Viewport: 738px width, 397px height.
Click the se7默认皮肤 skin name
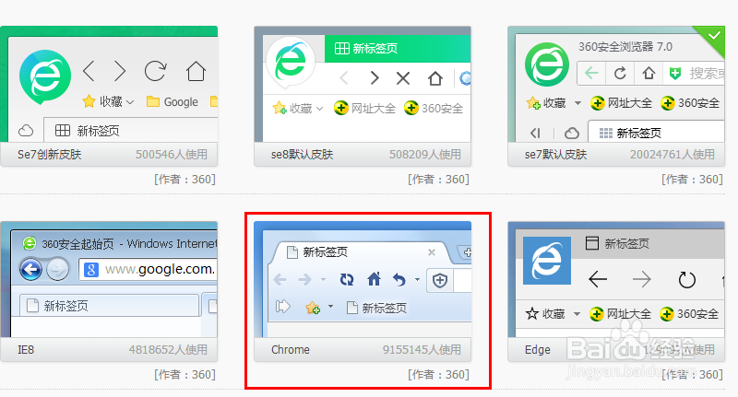click(555, 154)
